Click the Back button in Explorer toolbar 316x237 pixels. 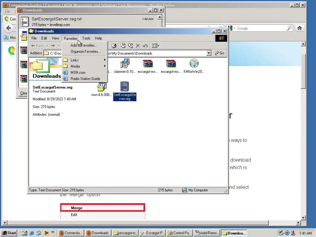click(x=38, y=46)
